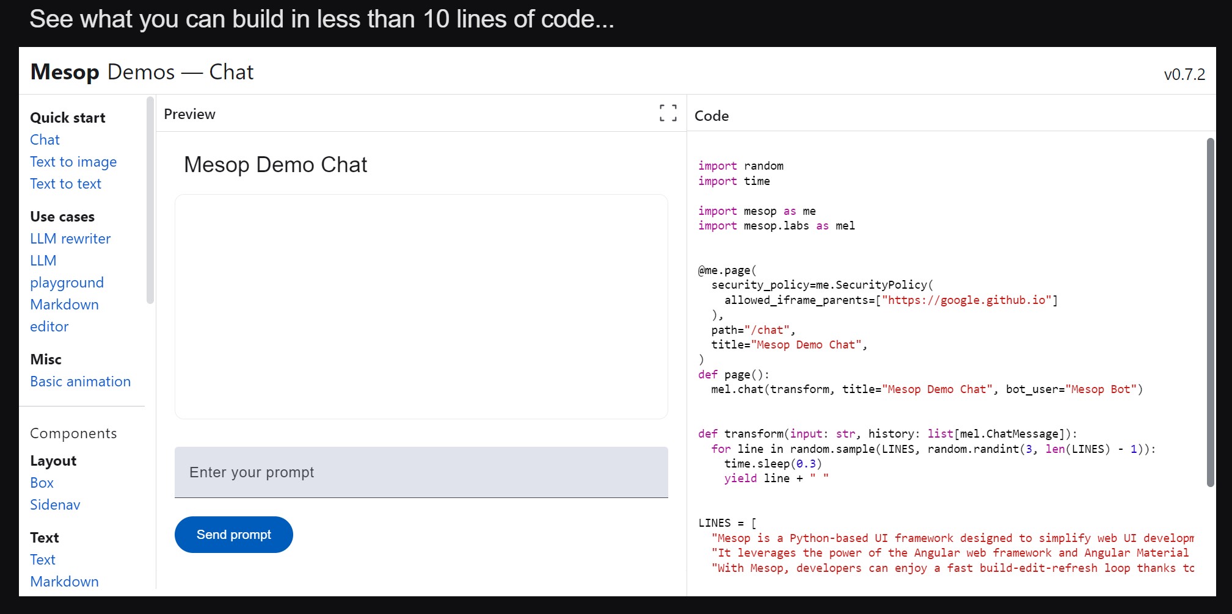The image size is (1232, 614).
Task: Click the Mesop Demos header title
Action: [142, 72]
